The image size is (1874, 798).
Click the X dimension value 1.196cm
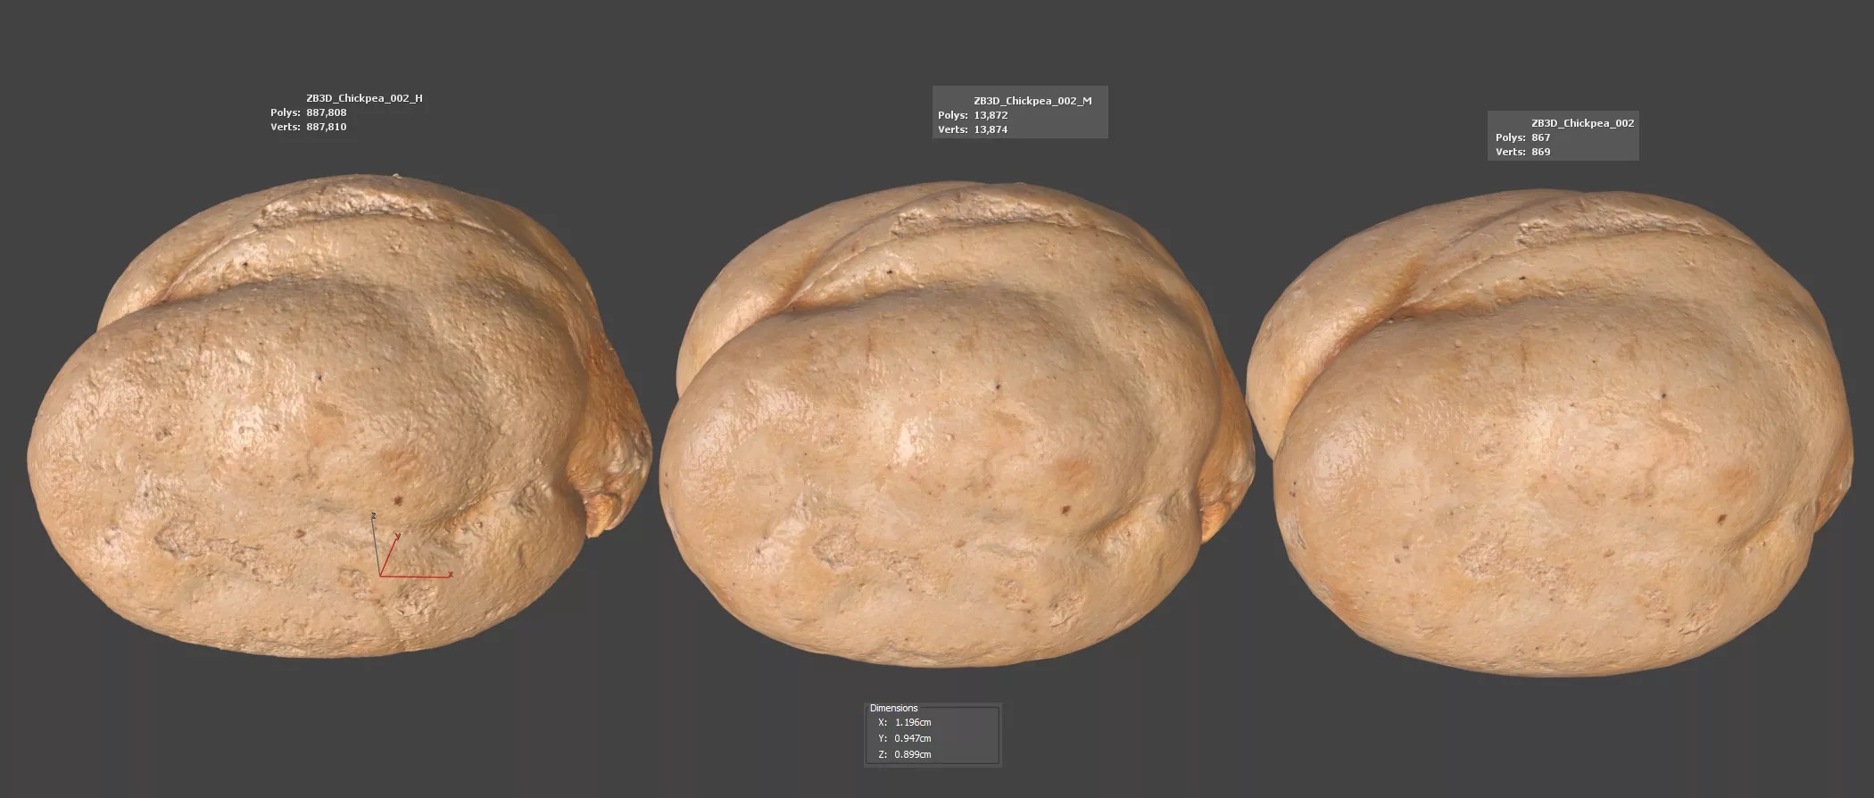pyautogui.click(x=912, y=723)
